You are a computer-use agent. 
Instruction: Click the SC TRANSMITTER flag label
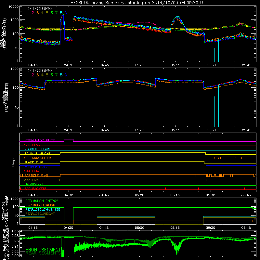[x=37, y=158]
